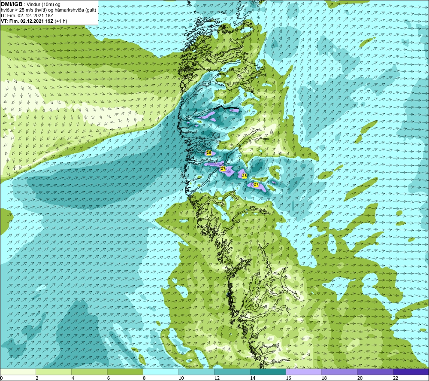Select the 8–10 m/s light cyan swatch
Screen dimensions: 429x381
pos(161,372)
